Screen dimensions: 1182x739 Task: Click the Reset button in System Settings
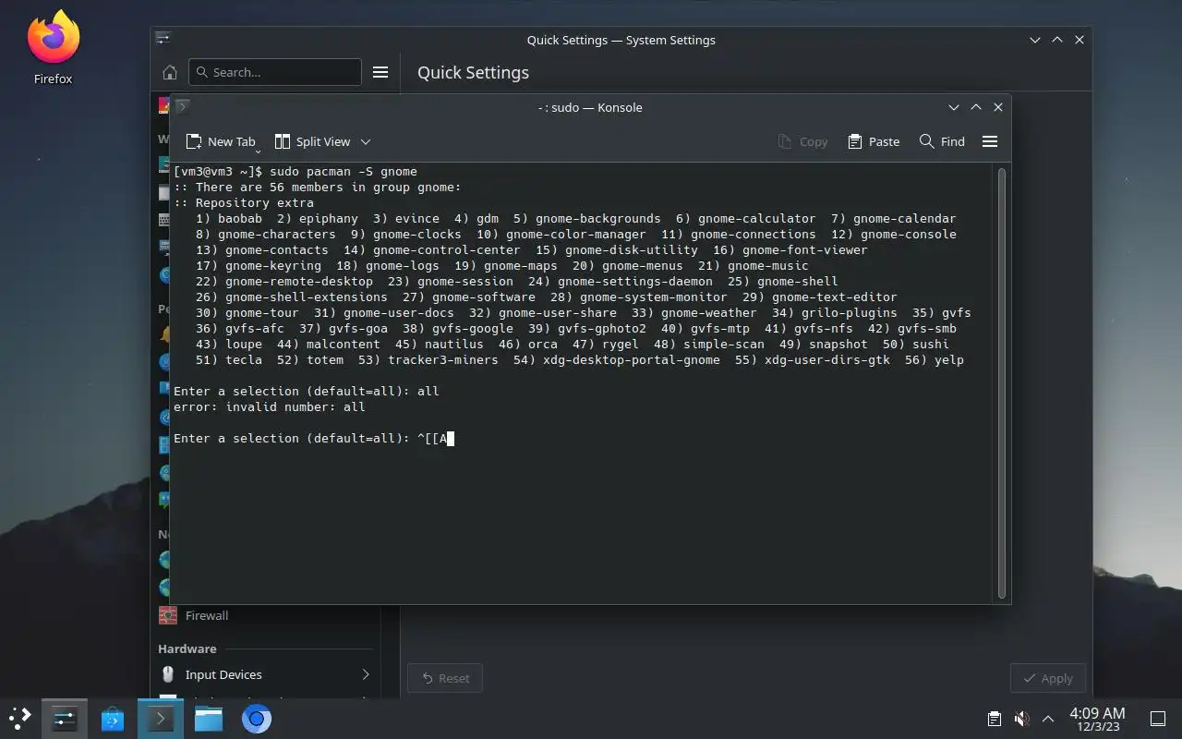445,678
